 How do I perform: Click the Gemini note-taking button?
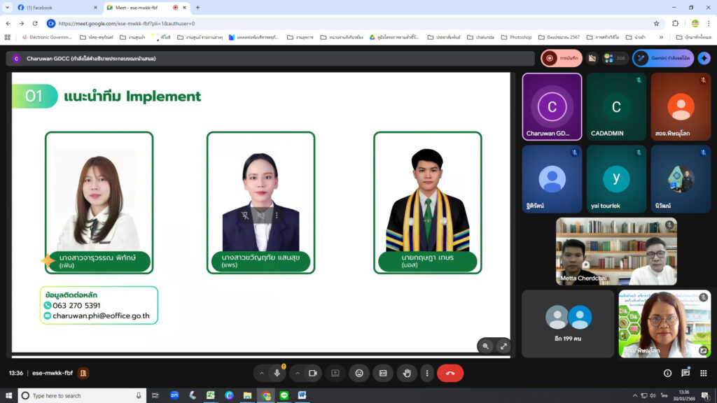662,58
